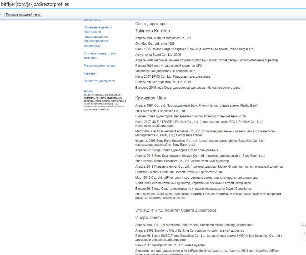Click line '5 мая 2019 Исполнительный директор'
The width and height of the screenshot is (306, 255).
click(193, 183)
